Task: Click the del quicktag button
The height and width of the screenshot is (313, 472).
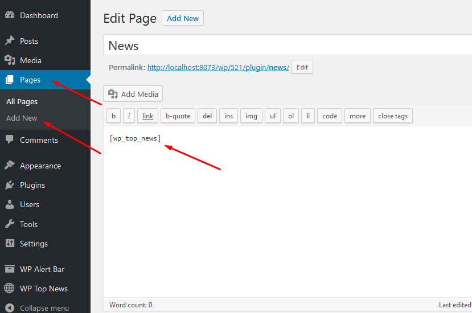Action: [207, 116]
